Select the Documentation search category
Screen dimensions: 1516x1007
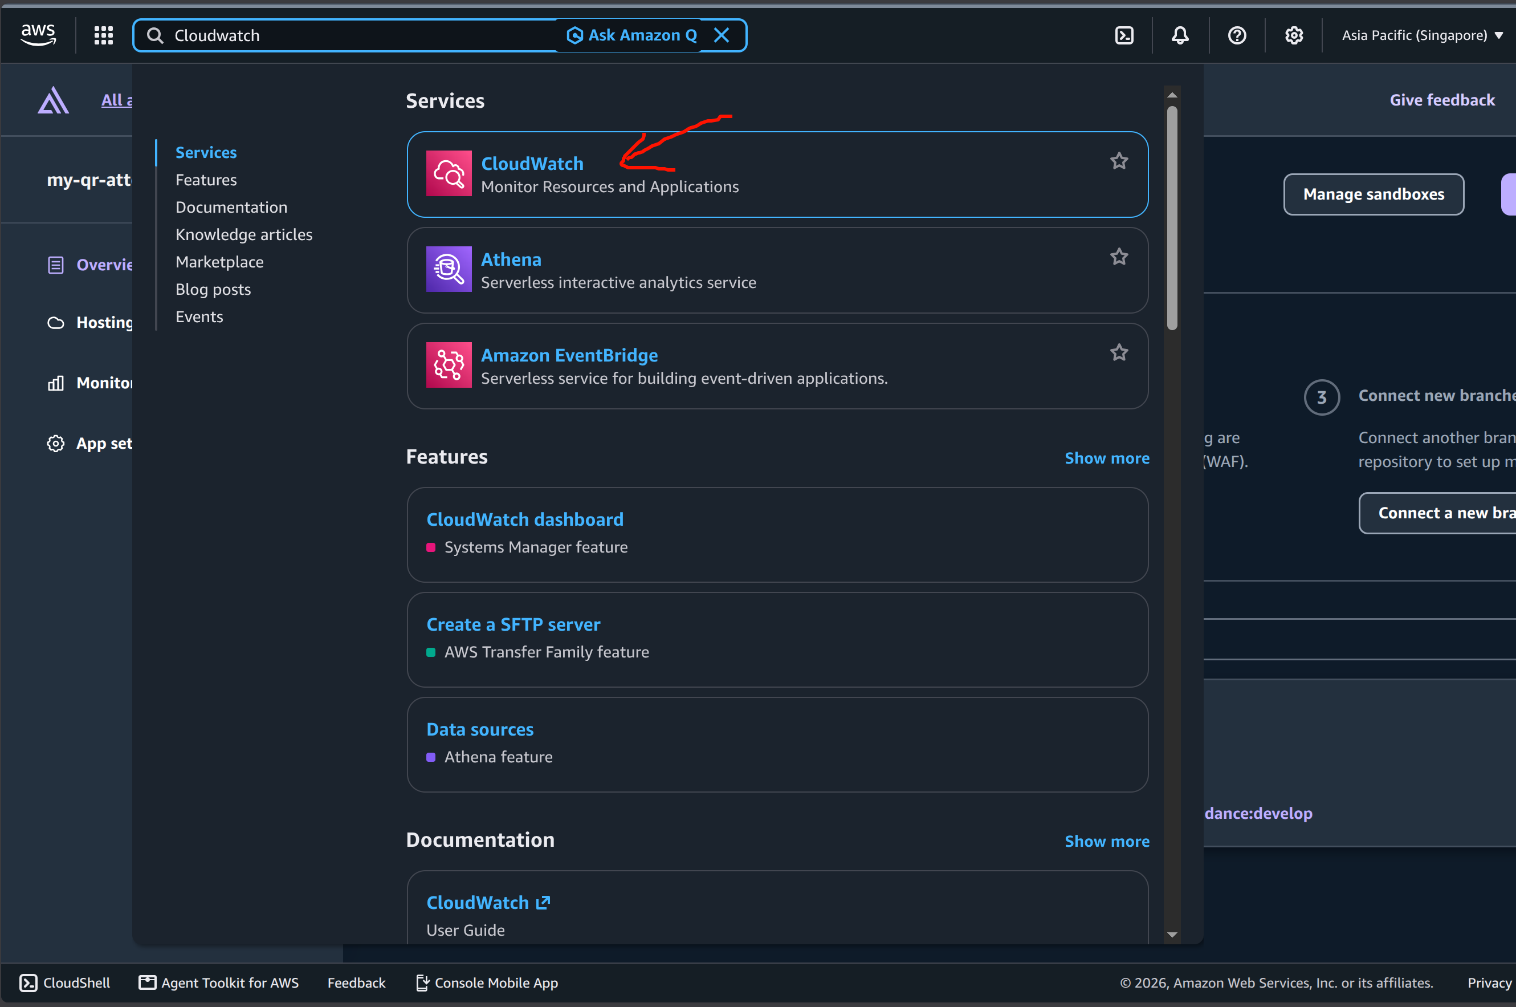click(231, 208)
